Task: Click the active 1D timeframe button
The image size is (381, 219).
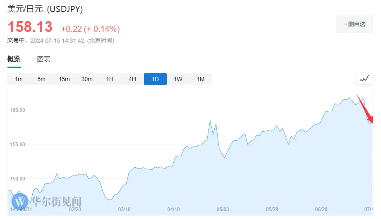Action: coord(155,79)
